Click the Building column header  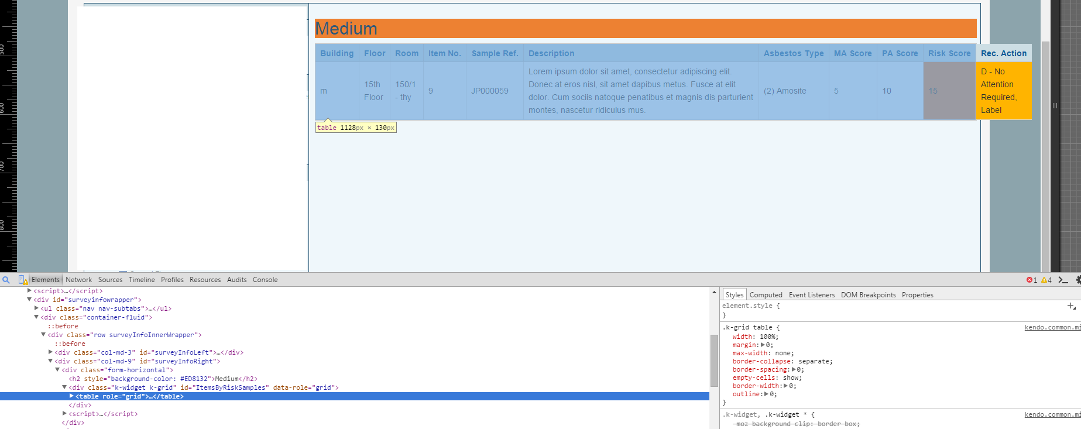click(337, 53)
